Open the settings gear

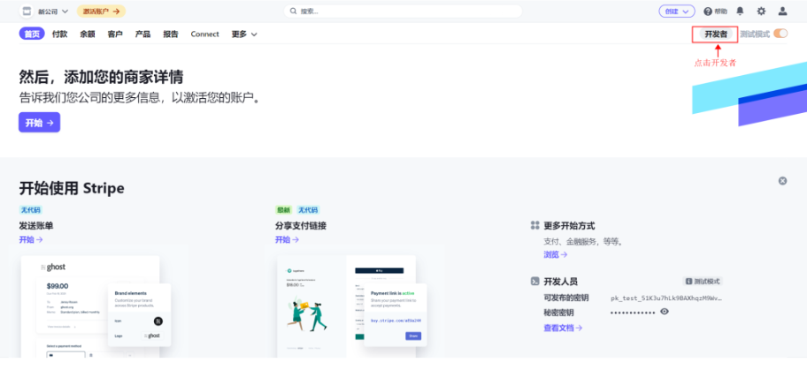pos(761,11)
